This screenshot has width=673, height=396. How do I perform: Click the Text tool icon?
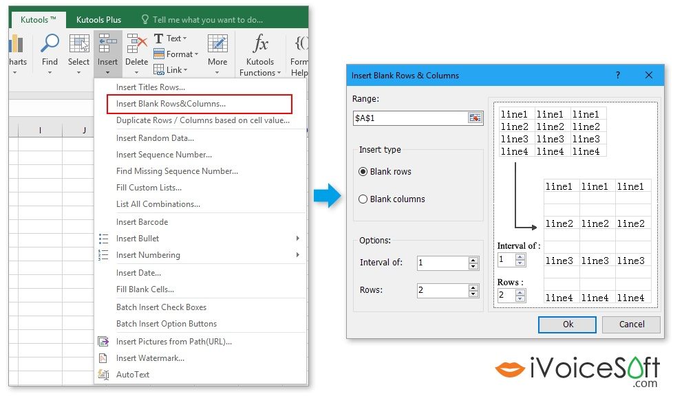click(160, 38)
